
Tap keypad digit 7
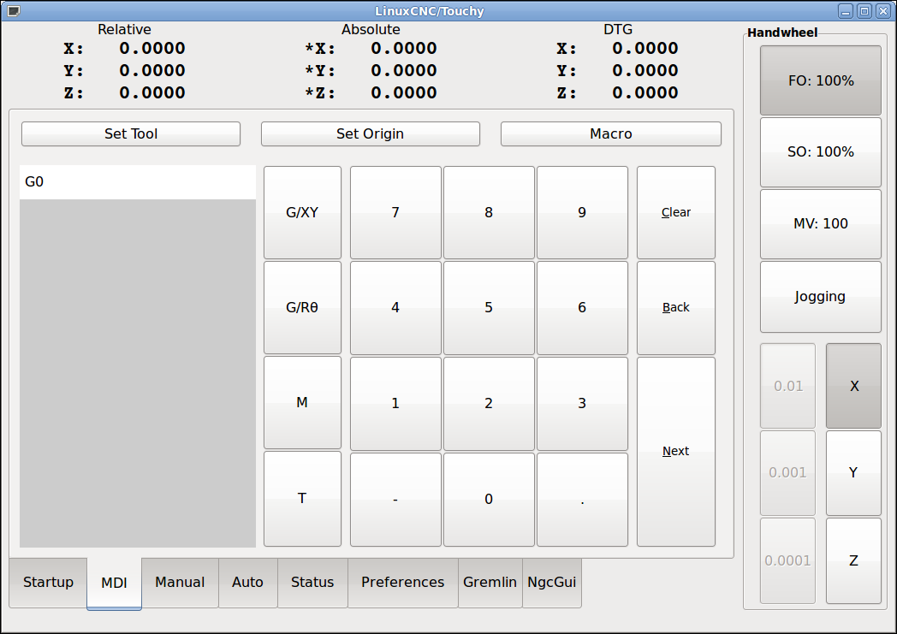395,213
